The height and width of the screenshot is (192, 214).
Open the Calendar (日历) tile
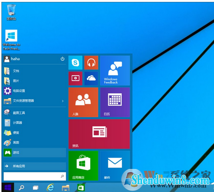(115, 102)
